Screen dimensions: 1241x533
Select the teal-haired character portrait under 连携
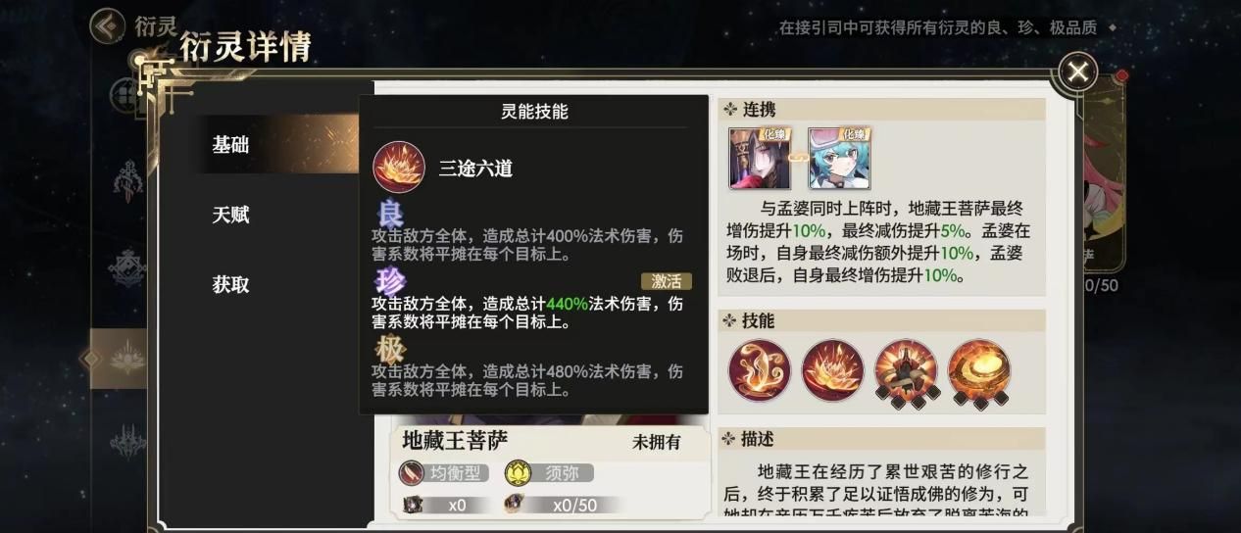click(840, 158)
